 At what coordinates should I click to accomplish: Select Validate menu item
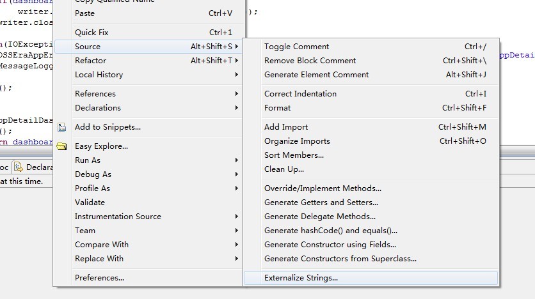tap(90, 203)
